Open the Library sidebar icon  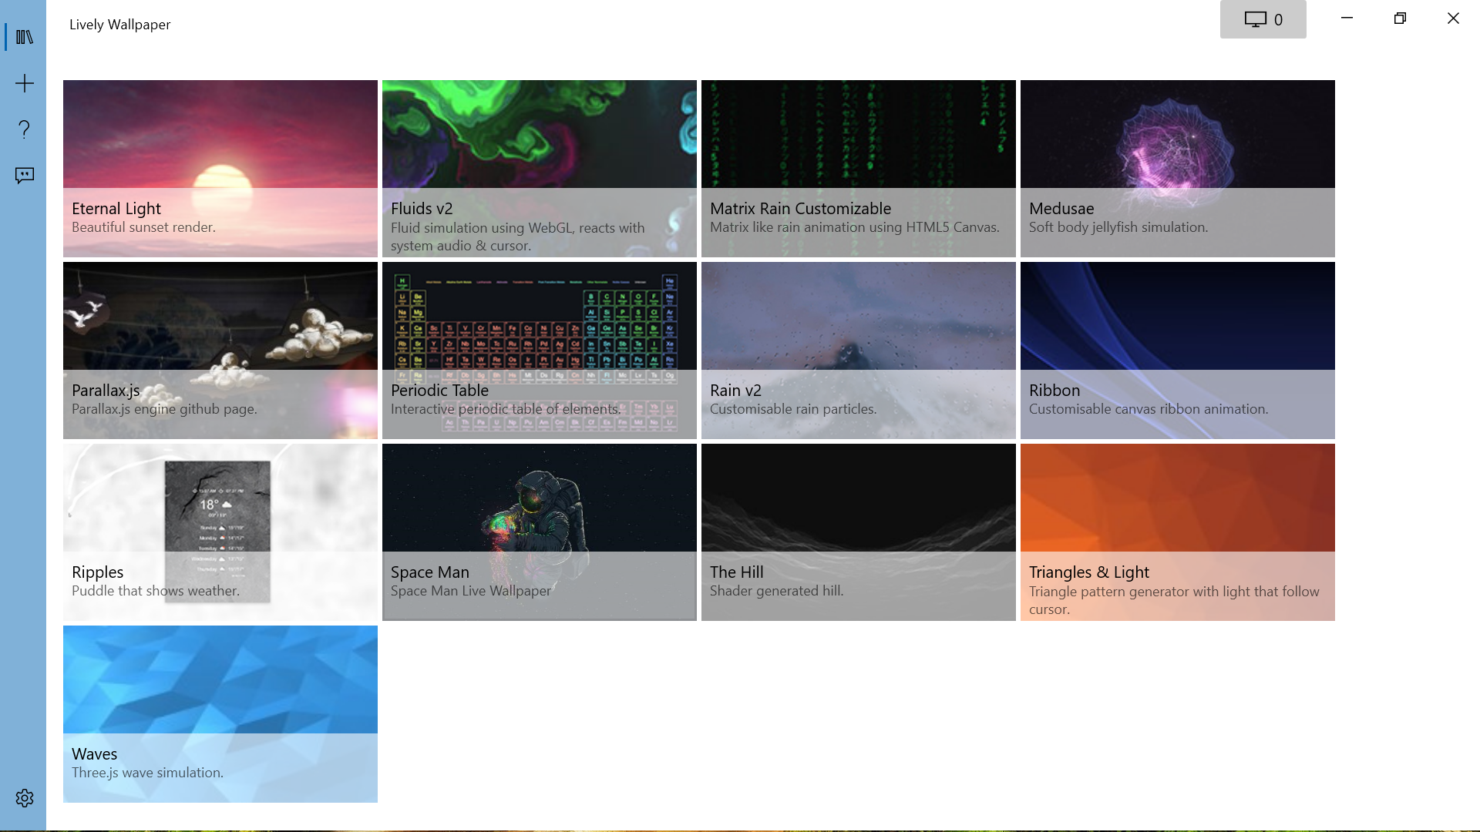(x=25, y=37)
